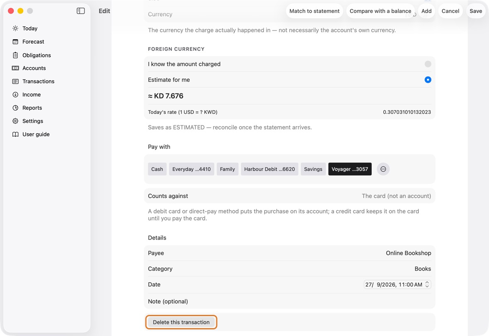Select Voyager ...3057 card

pyautogui.click(x=350, y=169)
